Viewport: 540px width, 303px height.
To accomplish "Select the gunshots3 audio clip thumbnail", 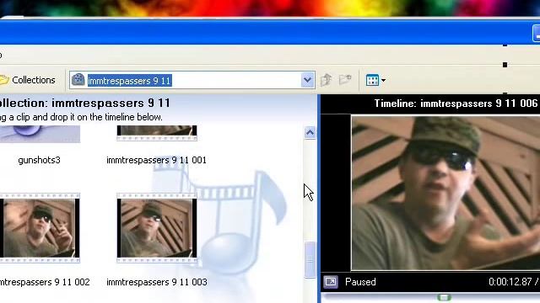I will [40, 134].
